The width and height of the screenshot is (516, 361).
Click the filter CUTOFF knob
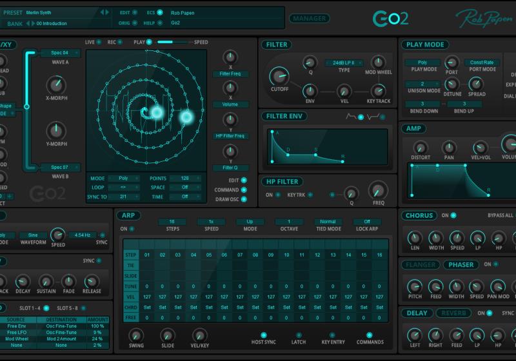[x=279, y=76]
